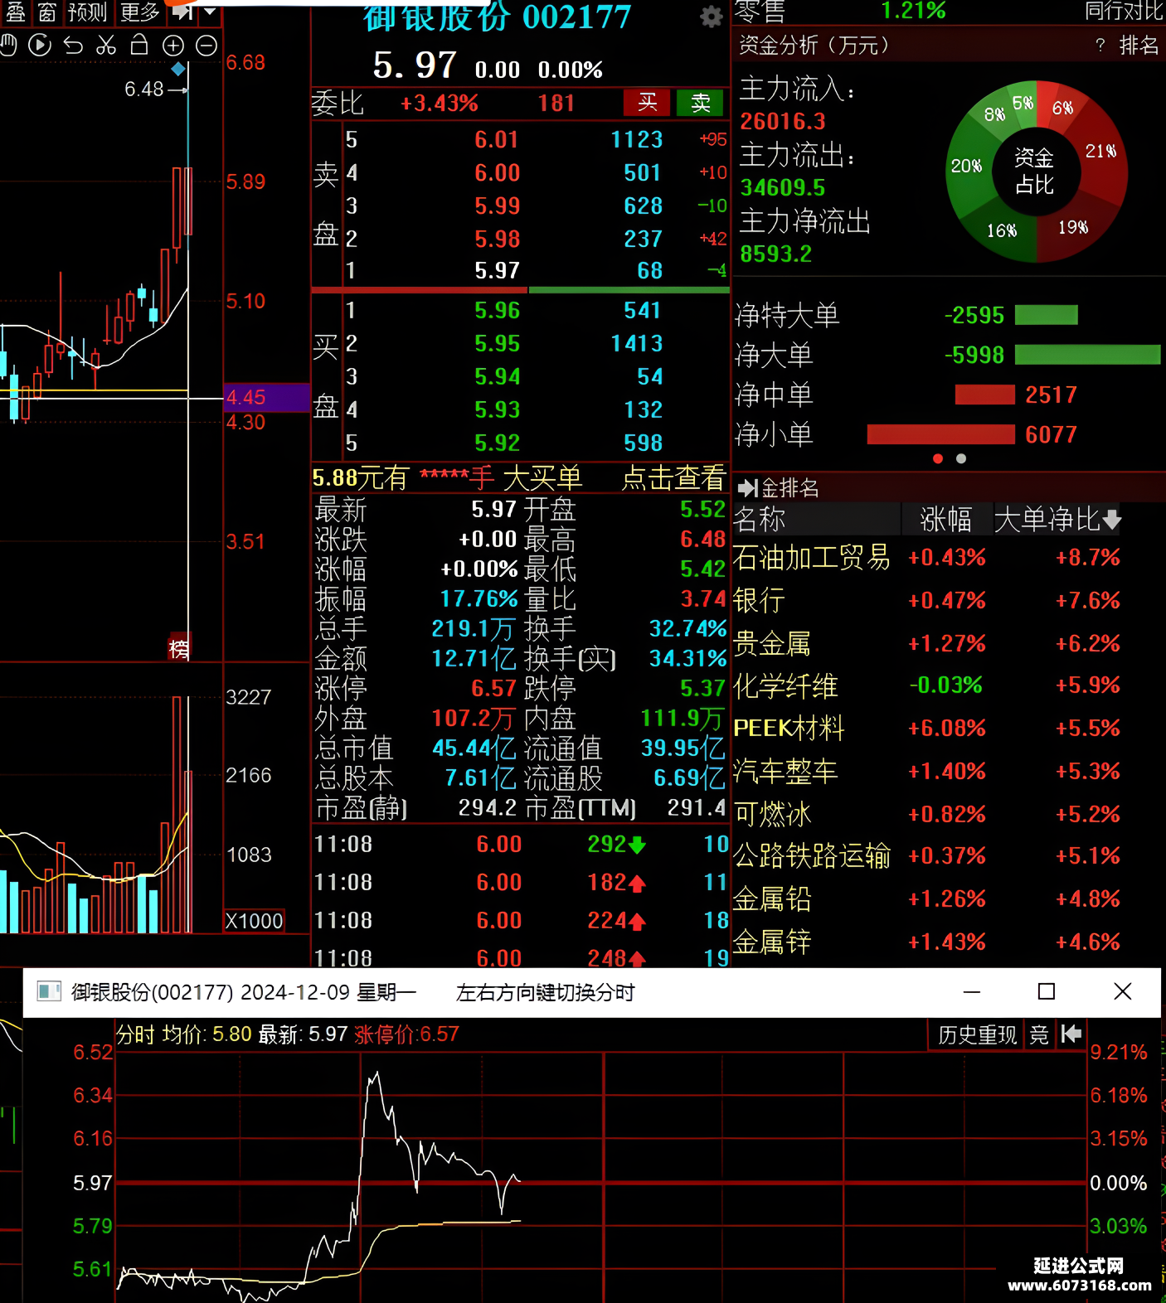Sort by 大单净比 column arrow
This screenshot has width=1166, height=1303.
1112,520
